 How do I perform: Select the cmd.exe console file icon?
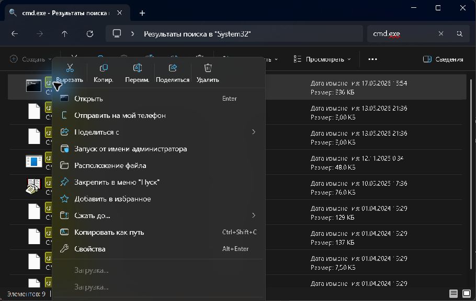pyautogui.click(x=33, y=86)
